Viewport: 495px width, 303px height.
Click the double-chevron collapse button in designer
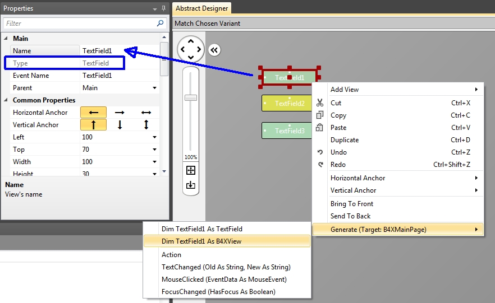click(x=214, y=50)
